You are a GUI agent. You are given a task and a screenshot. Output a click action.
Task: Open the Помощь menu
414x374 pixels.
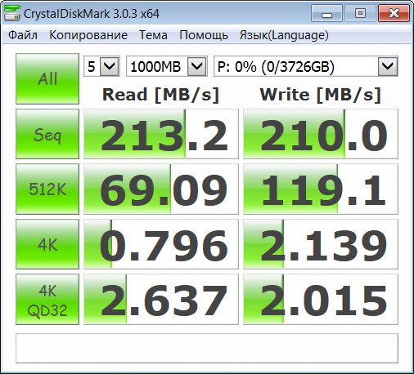(204, 35)
